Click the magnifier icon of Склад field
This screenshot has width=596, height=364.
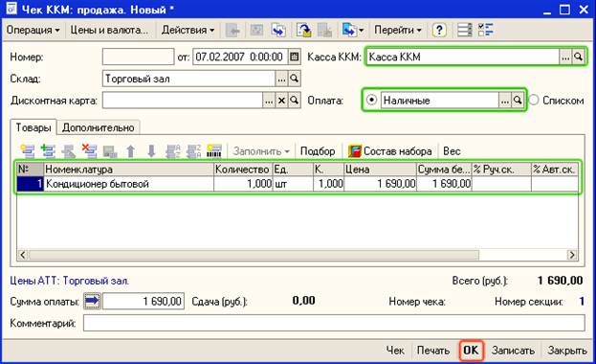click(x=295, y=79)
